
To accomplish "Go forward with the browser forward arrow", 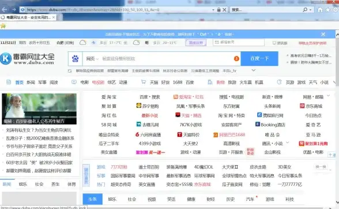I will 14,10.
